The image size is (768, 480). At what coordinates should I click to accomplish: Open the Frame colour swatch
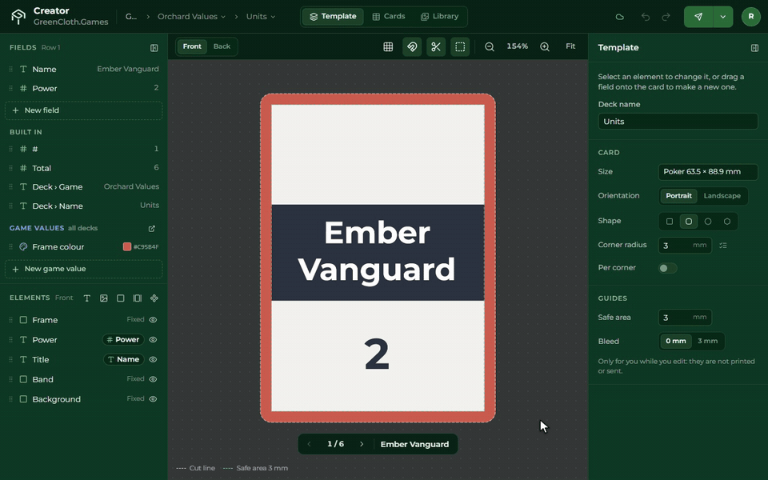coord(127,247)
